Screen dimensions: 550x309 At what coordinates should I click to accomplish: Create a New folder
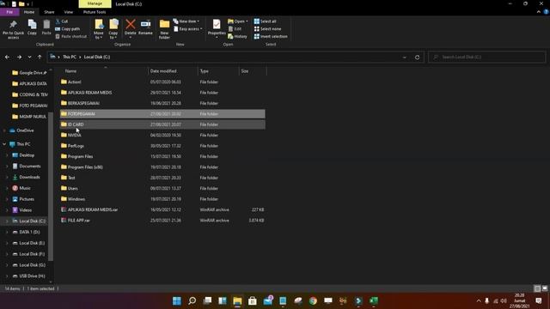(x=164, y=29)
